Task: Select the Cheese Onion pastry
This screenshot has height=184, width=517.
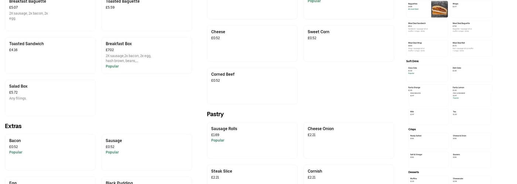Action: [348, 140]
